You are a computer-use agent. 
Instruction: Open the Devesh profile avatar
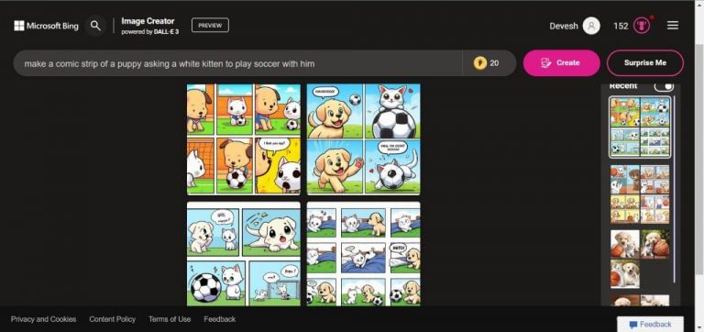pyautogui.click(x=591, y=26)
